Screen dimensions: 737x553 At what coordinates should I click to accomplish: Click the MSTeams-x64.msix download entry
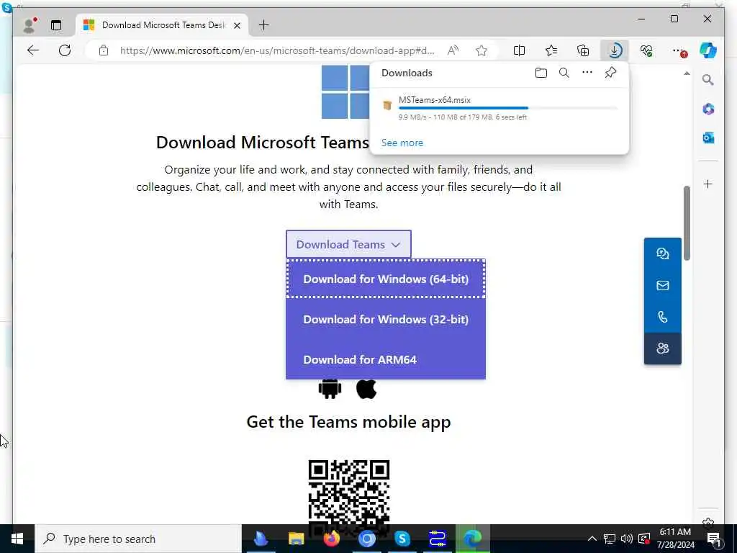click(499, 108)
